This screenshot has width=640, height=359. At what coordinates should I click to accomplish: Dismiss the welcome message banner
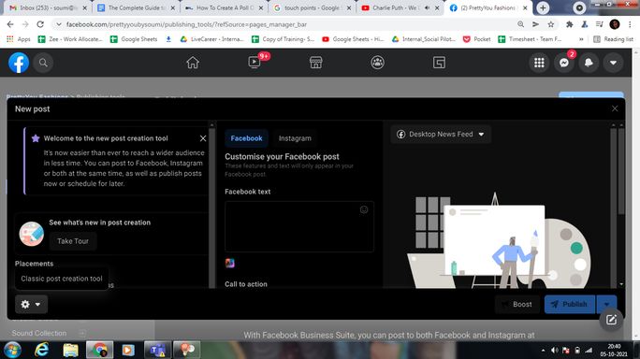(203, 138)
